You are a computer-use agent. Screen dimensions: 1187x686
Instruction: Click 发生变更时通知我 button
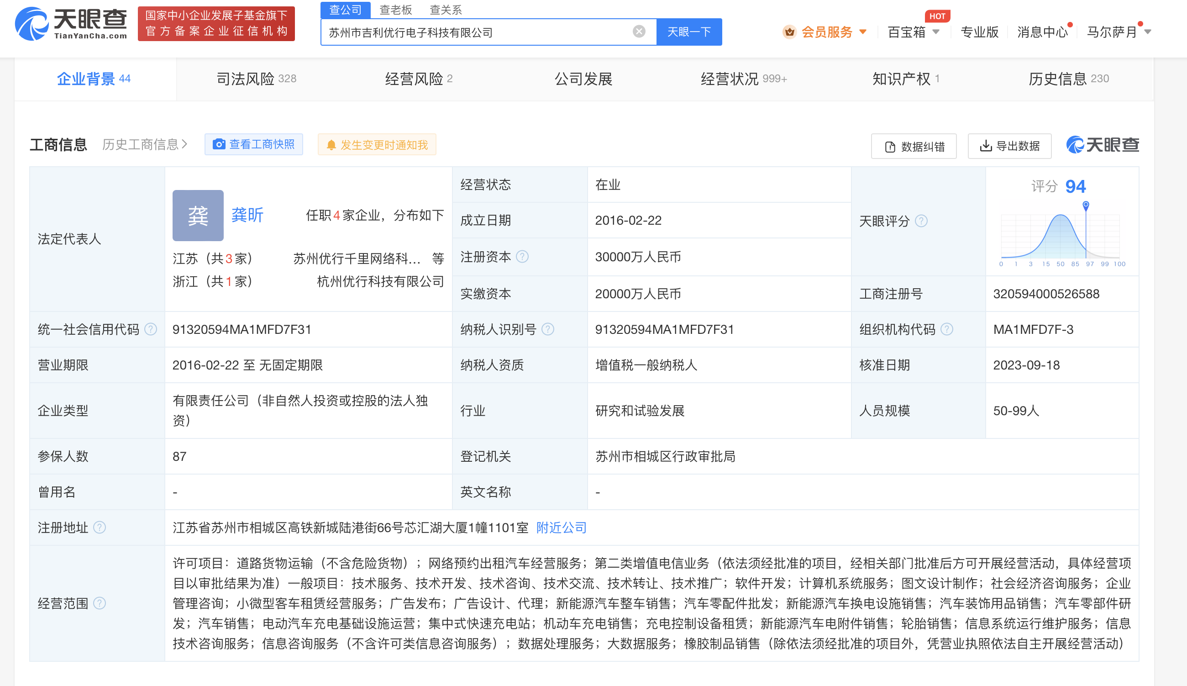point(377,145)
